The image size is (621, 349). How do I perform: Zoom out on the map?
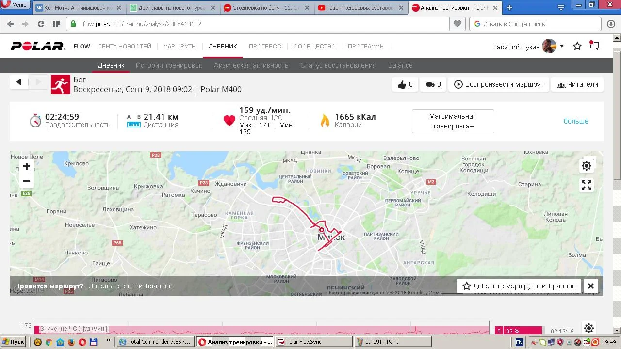[x=27, y=181]
